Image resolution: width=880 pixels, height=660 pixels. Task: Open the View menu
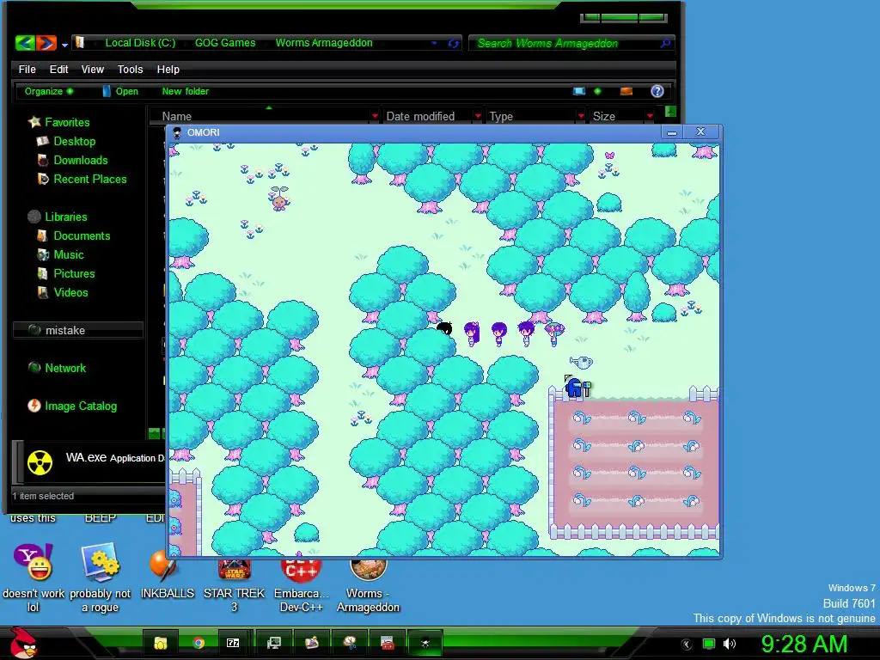[93, 69]
